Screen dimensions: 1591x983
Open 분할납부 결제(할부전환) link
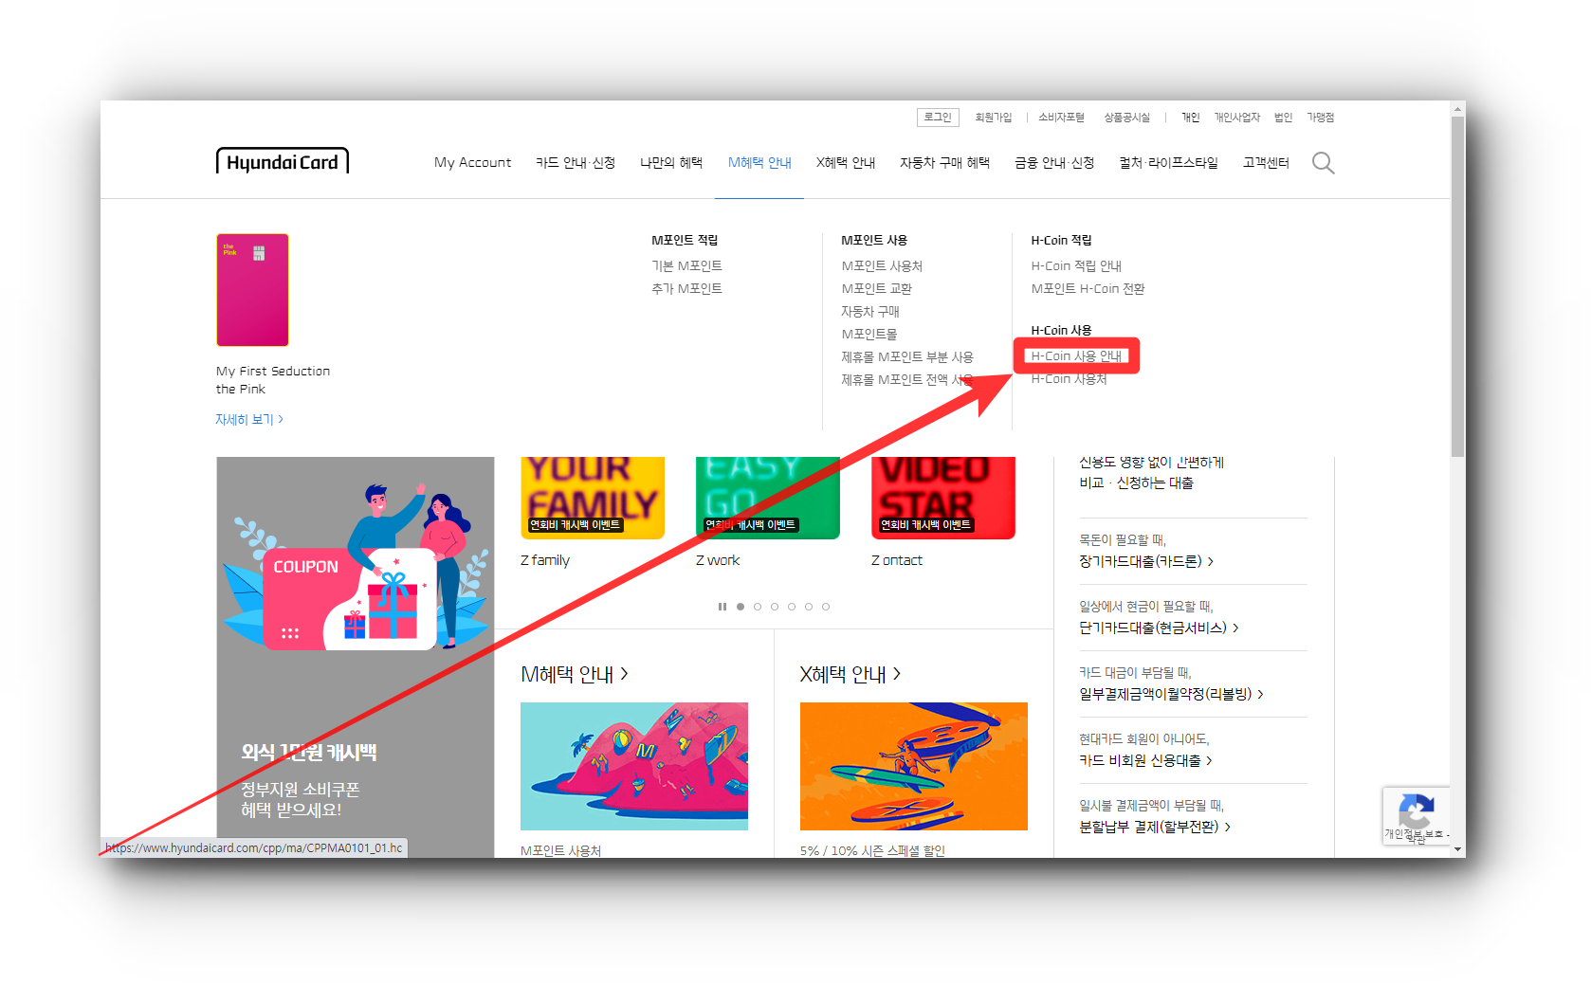pos(1155,827)
